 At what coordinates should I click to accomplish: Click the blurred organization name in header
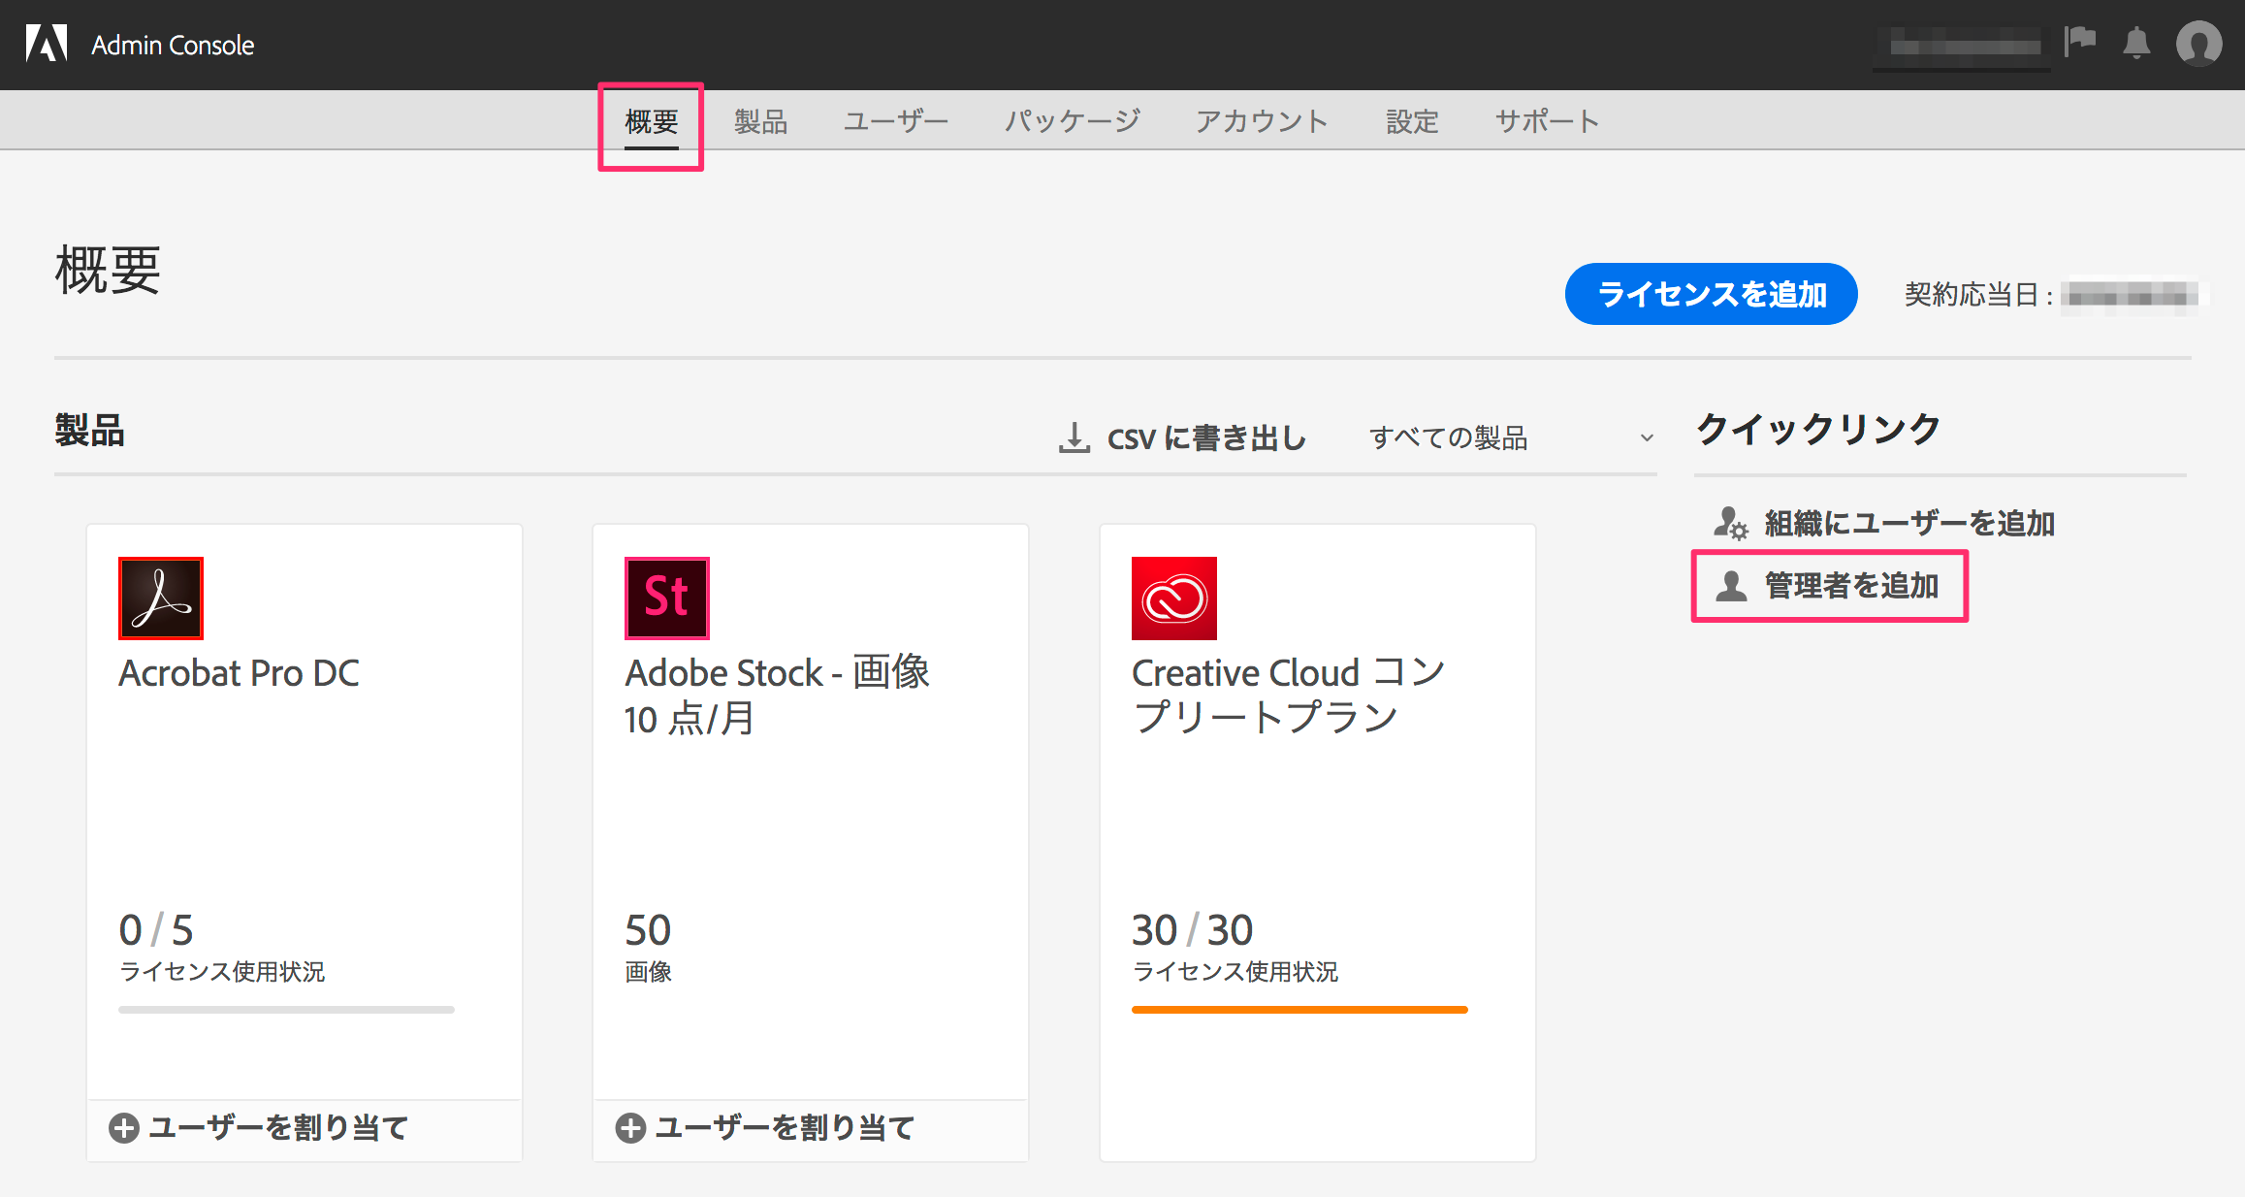point(1962,46)
